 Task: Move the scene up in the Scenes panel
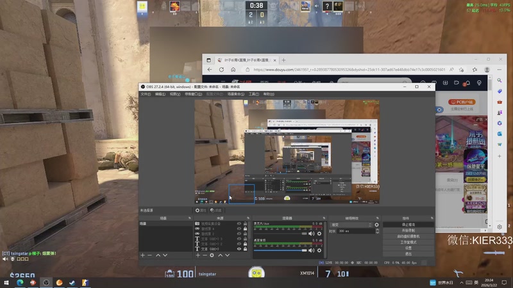[158, 255]
